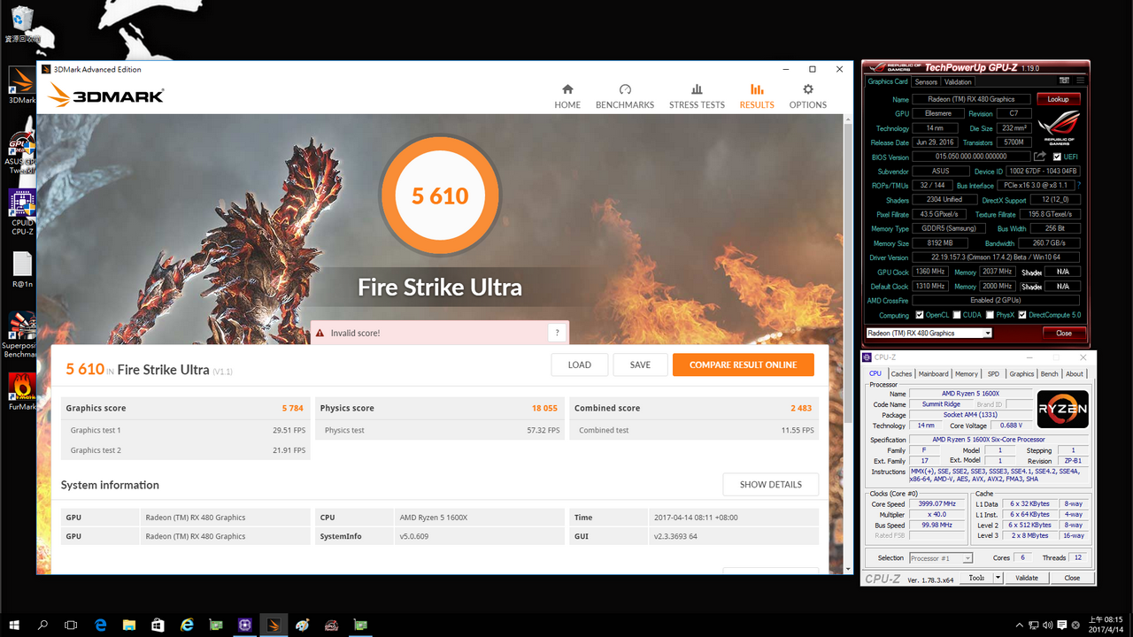
Task: Click the SAVE button in 3DMark
Action: click(x=640, y=365)
